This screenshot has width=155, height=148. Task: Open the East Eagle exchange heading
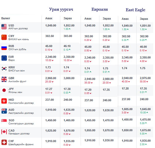[x=135, y=10]
